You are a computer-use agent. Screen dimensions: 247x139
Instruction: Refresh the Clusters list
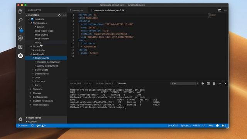click(x=59, y=15)
